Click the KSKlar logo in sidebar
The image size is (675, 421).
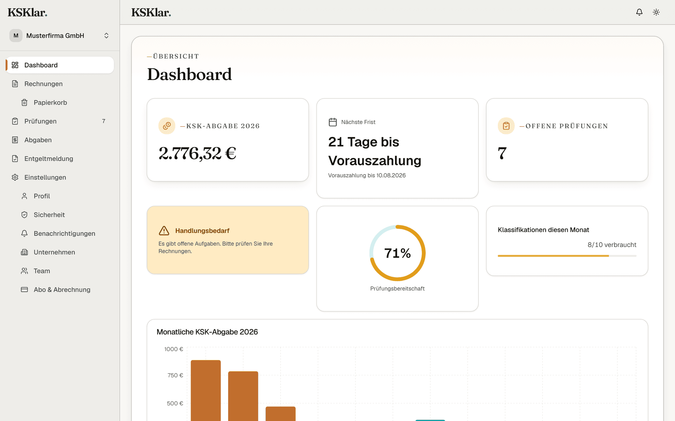(x=27, y=12)
